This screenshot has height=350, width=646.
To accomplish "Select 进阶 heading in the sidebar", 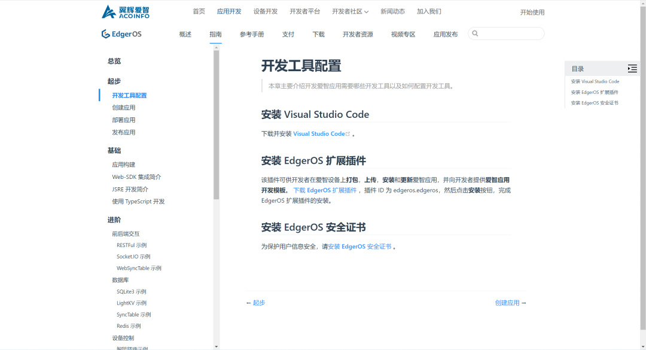I will (114, 220).
